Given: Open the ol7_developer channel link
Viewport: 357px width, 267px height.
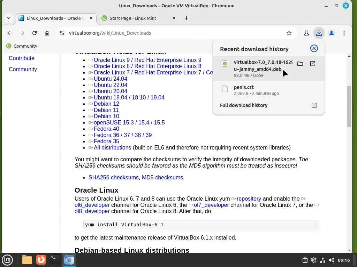Looking at the screenshot, I should 211,205.
